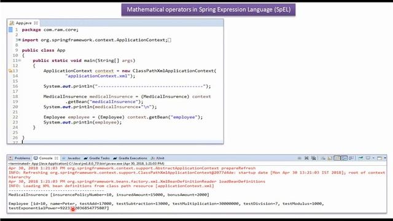Click blue marker beside line 1

(10, 29)
